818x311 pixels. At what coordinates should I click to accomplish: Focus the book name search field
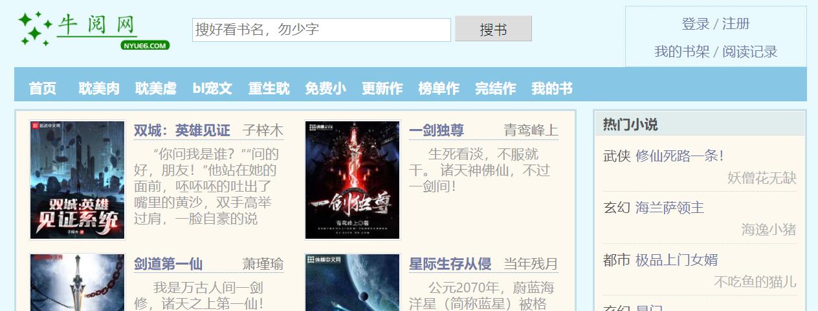tap(322, 30)
